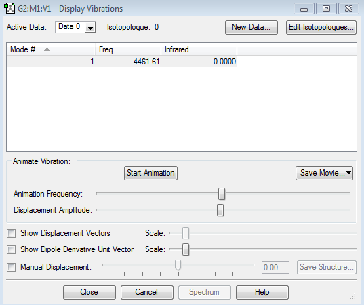
Task: Click the New Data button
Action: click(x=251, y=27)
